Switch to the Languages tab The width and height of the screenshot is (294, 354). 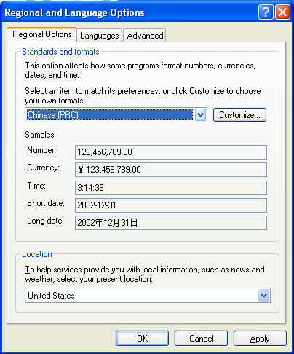[100, 36]
